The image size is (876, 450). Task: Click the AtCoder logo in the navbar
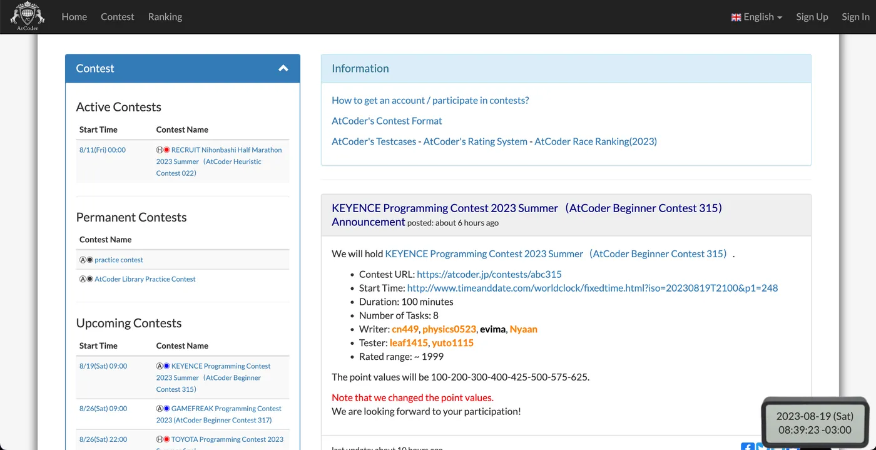point(28,17)
